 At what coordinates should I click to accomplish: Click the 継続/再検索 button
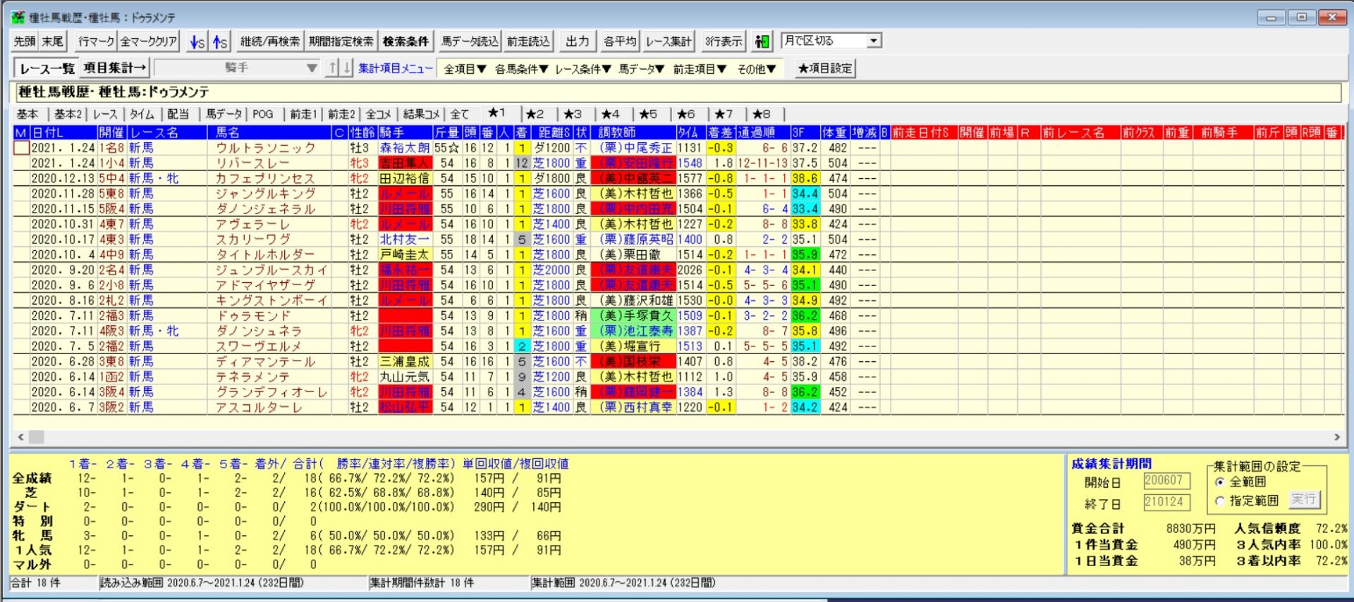pyautogui.click(x=269, y=42)
